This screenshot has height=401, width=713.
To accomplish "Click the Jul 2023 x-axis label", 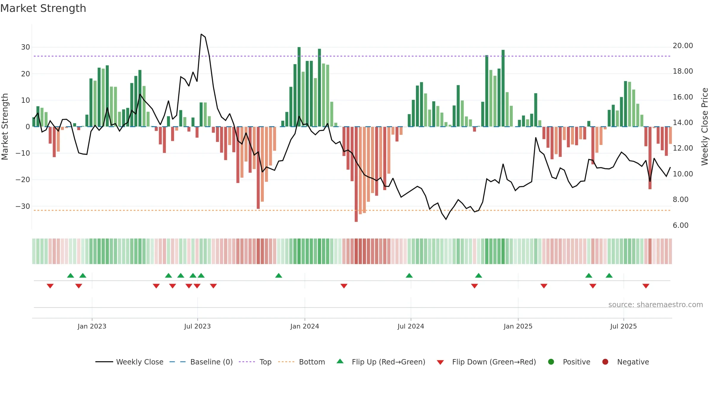I will coord(197,326).
